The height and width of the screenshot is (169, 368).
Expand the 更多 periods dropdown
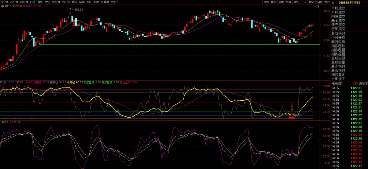pyautogui.click(x=114, y=2)
